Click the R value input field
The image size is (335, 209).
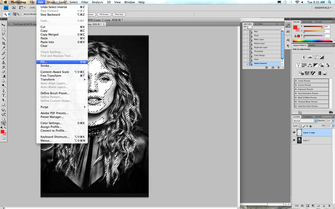(327, 26)
